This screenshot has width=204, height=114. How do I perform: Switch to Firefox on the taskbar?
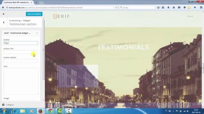click(x=41, y=111)
